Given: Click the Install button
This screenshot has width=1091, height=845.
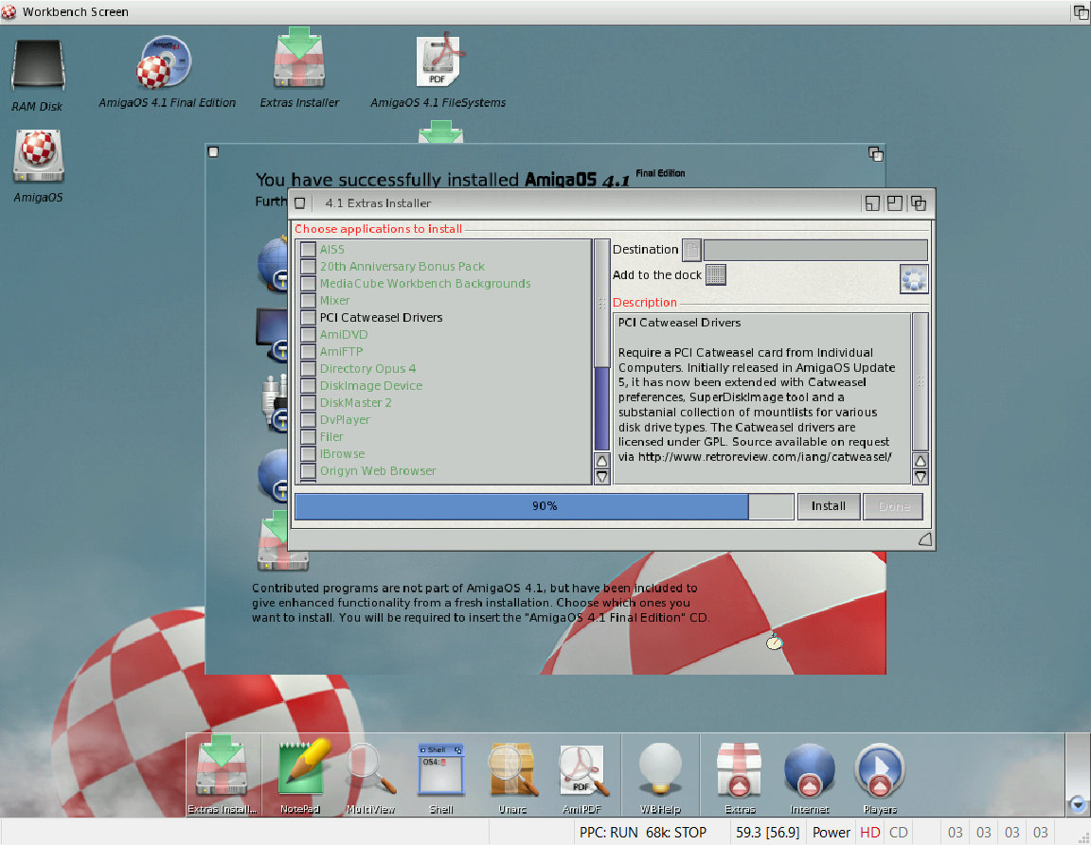Looking at the screenshot, I should click(828, 506).
